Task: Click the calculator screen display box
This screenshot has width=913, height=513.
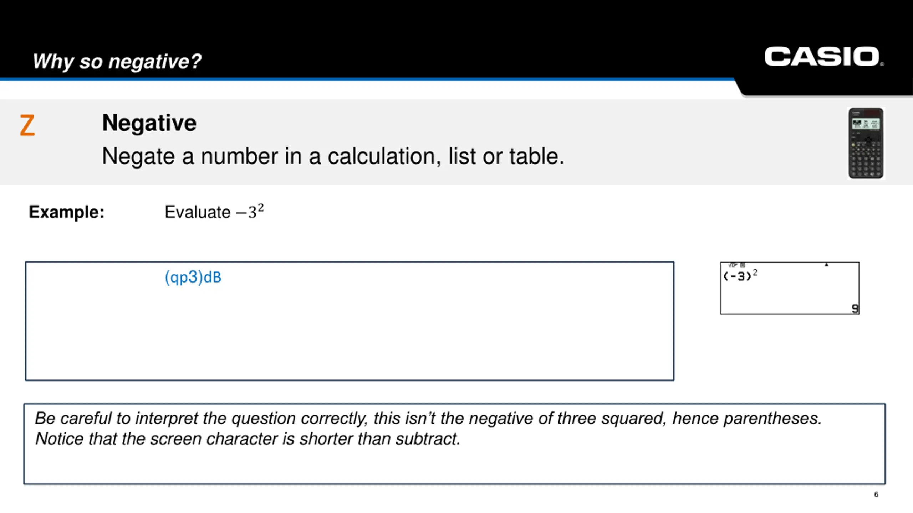Action: [x=790, y=288]
